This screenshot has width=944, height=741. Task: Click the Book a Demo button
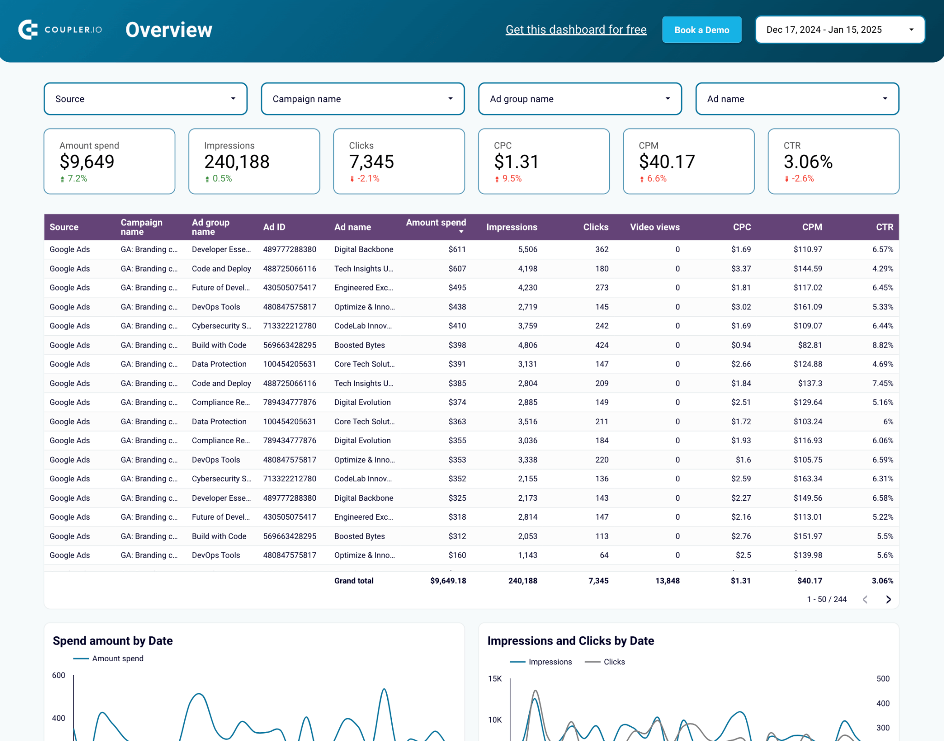point(702,30)
